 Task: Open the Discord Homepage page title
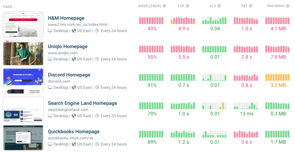pyautogui.click(x=69, y=75)
